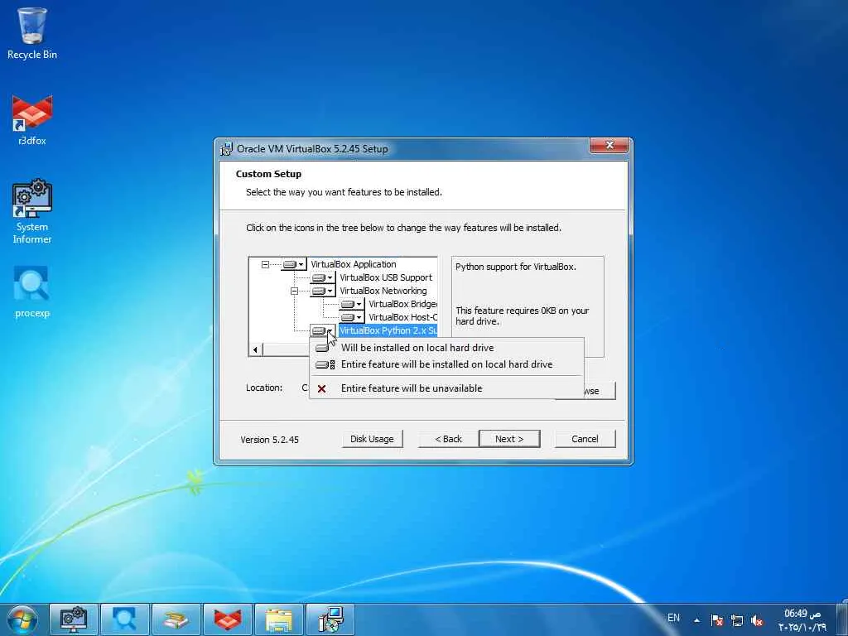This screenshot has height=636, width=848.
Task: Click the installer icon in the title bar
Action: coord(226,149)
